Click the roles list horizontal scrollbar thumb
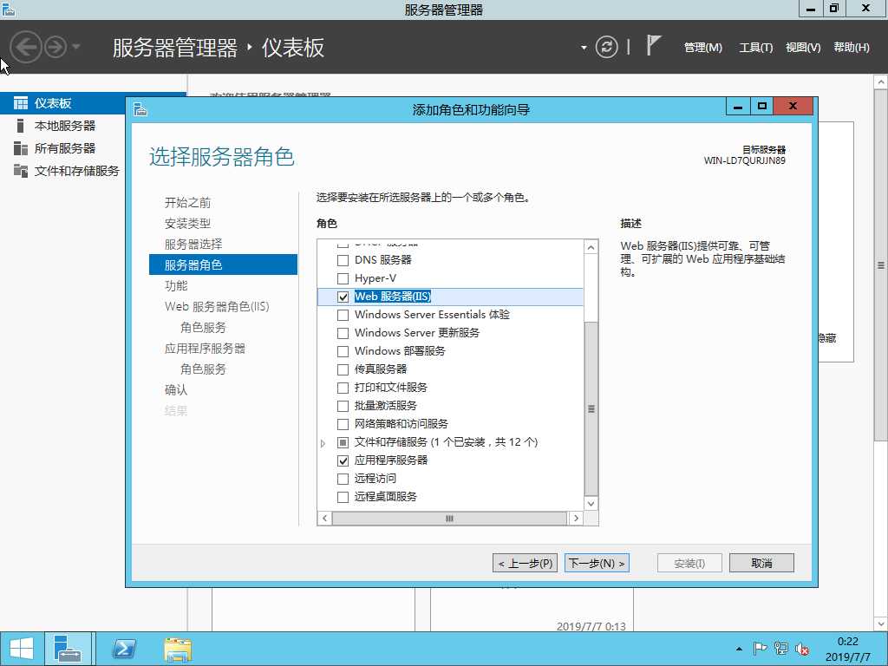 [x=449, y=519]
